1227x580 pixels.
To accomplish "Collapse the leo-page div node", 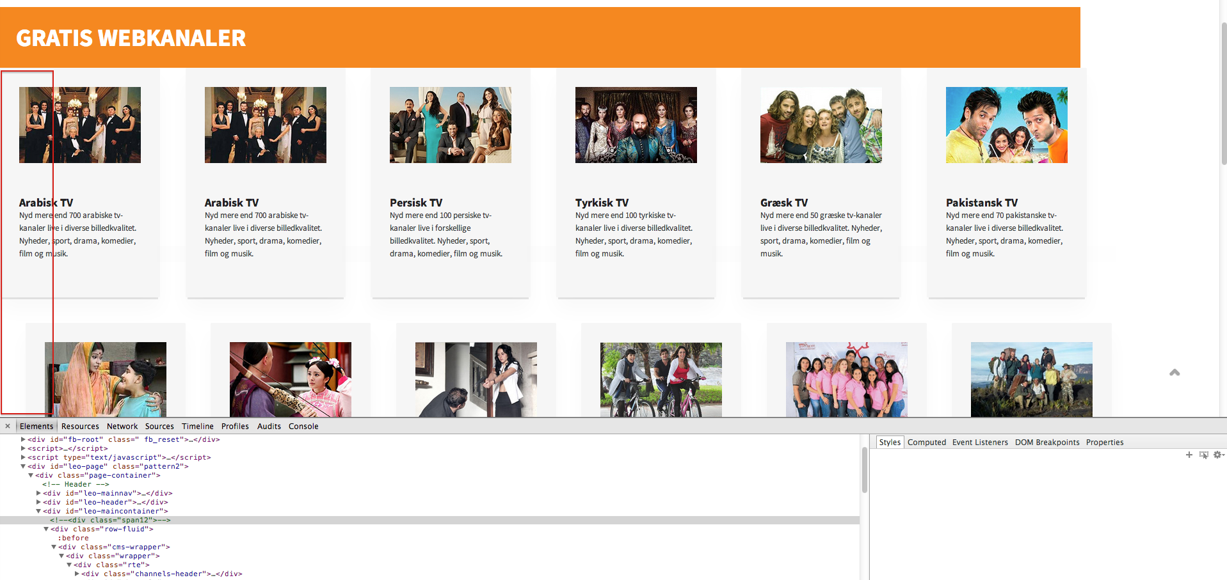I will tap(23, 466).
